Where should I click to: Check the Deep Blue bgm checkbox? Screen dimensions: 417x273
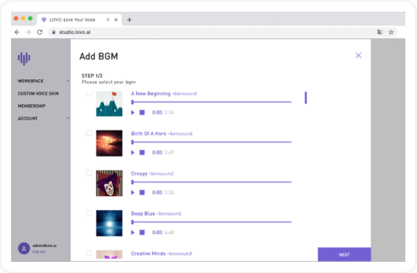pos(89,213)
